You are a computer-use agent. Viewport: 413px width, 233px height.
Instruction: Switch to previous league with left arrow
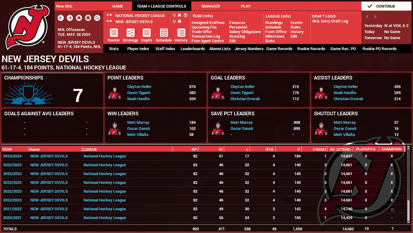(107, 15)
